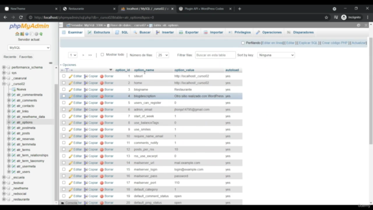Image resolution: width=373 pixels, height=210 pixels.
Task: Click Borrar icon for posts_per_rss row
Action: click(102, 149)
